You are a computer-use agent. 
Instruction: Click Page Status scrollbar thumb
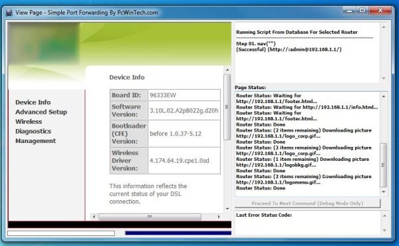pyautogui.click(x=383, y=165)
